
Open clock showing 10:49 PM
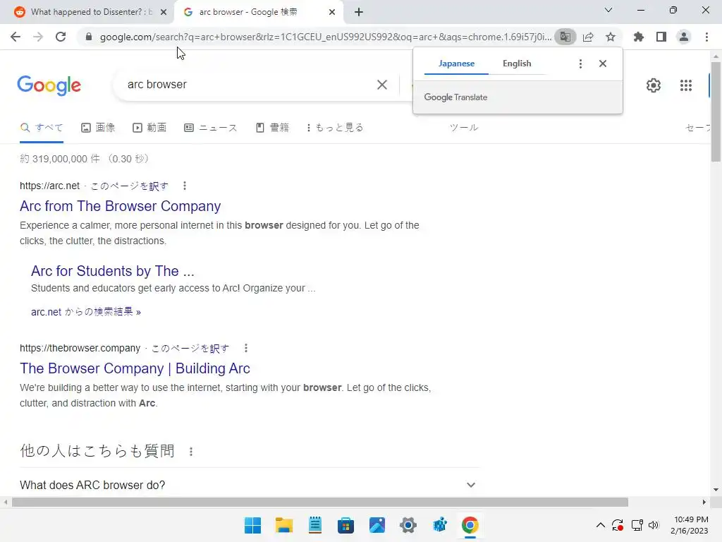[x=690, y=525]
